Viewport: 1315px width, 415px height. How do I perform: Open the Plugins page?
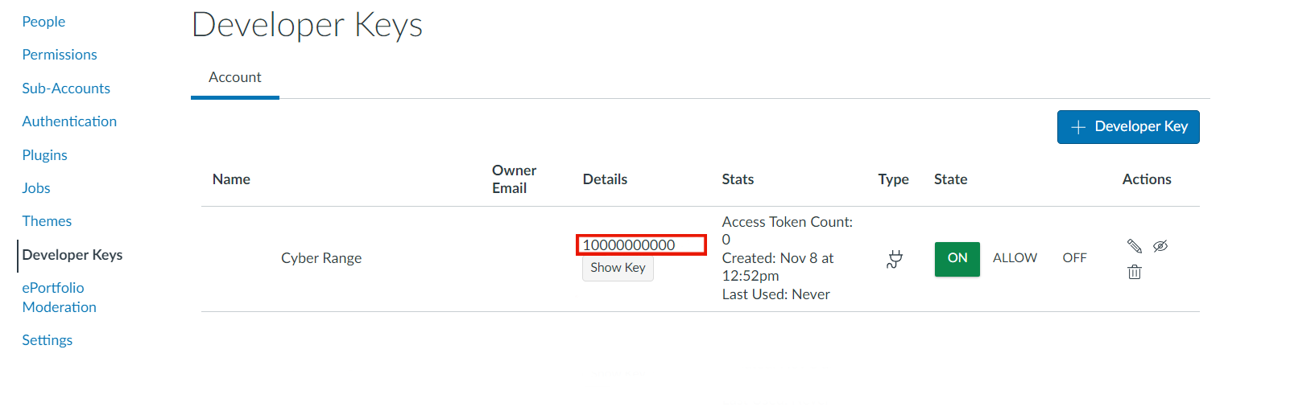(44, 155)
